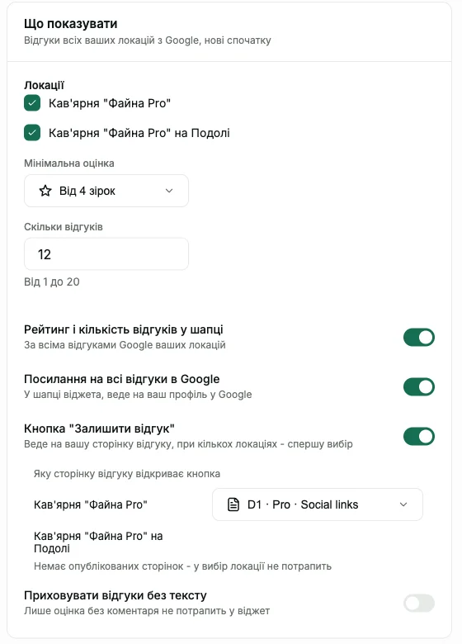Click label Кав'ярня "Файна Pro" на Подолі beside checkbox
462x644 pixels.
pyautogui.click(x=139, y=133)
